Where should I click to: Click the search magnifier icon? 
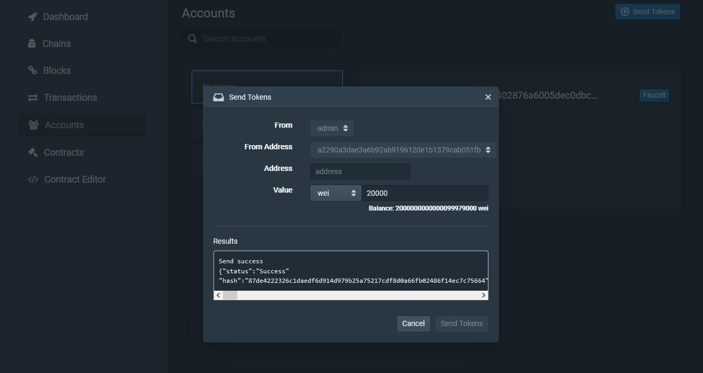click(x=192, y=39)
